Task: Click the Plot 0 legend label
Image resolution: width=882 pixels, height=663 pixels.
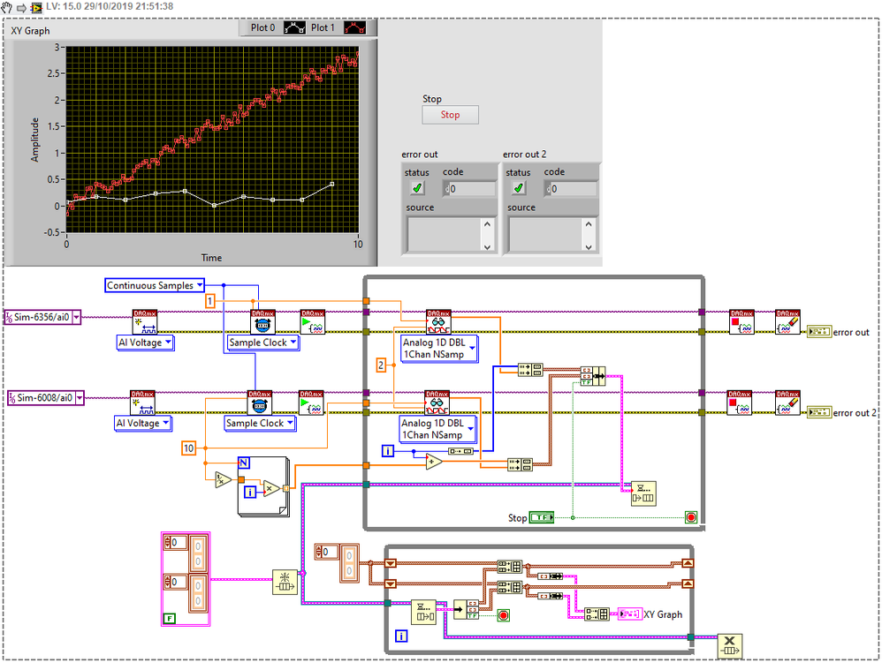Action: pyautogui.click(x=262, y=27)
